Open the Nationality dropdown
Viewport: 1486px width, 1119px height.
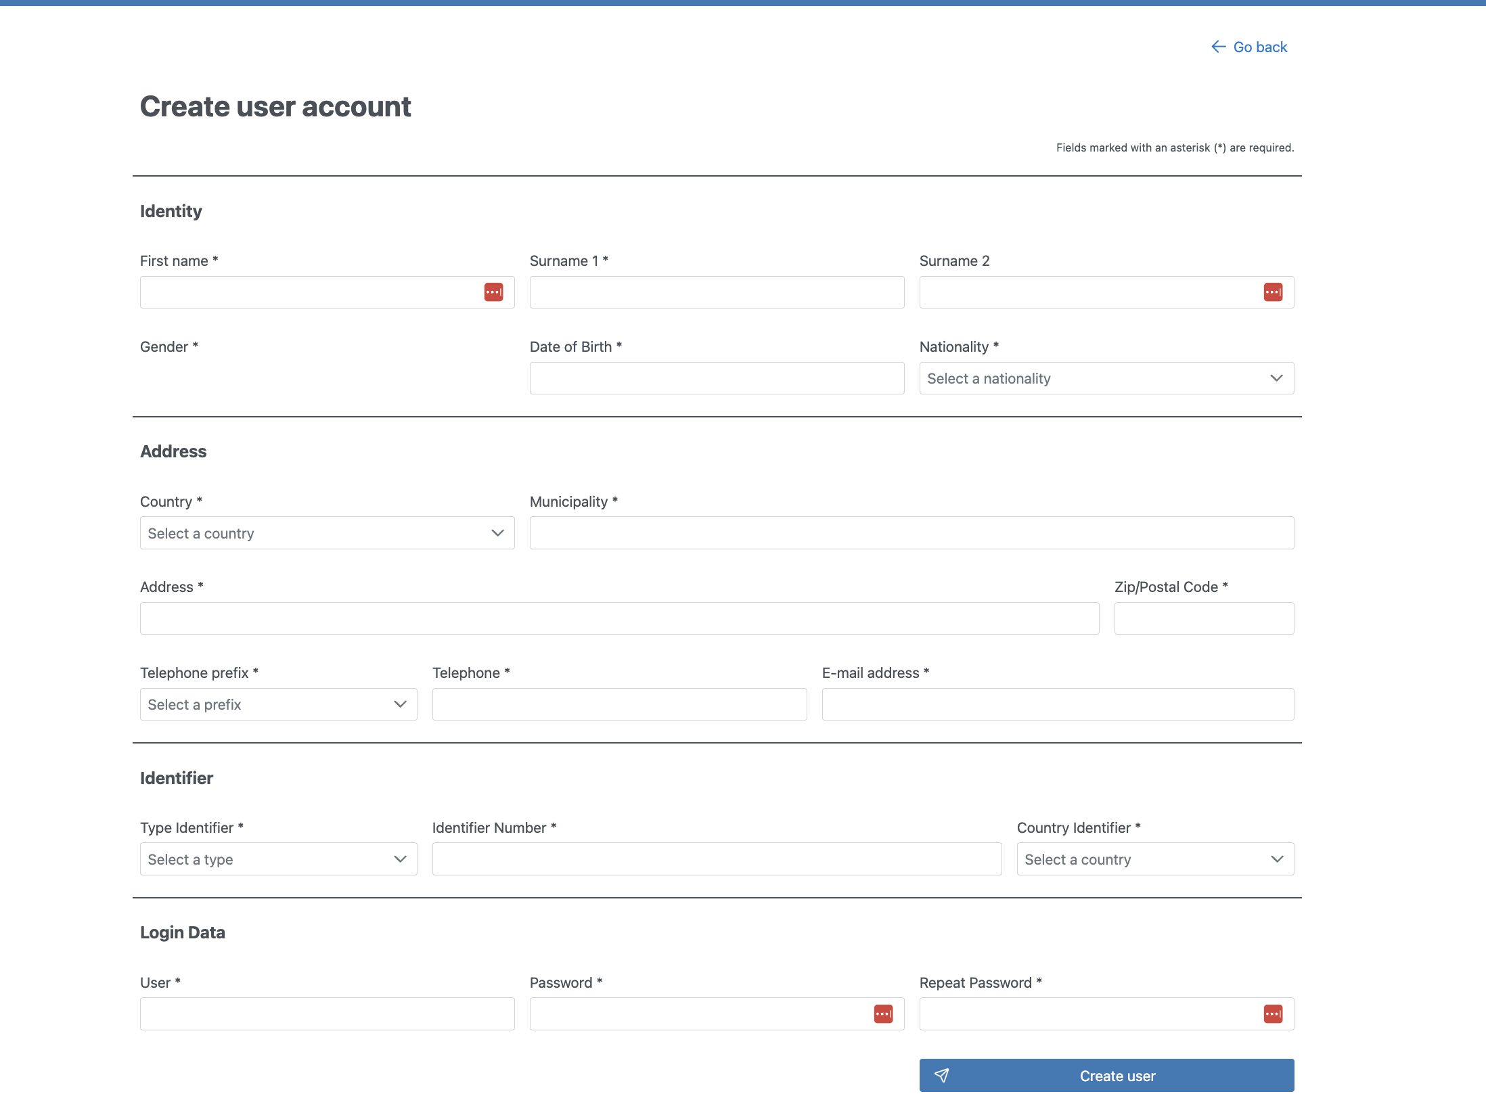[x=1106, y=378]
